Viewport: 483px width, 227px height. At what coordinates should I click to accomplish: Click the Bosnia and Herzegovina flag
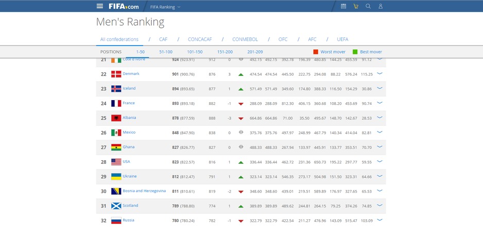[x=116, y=191]
